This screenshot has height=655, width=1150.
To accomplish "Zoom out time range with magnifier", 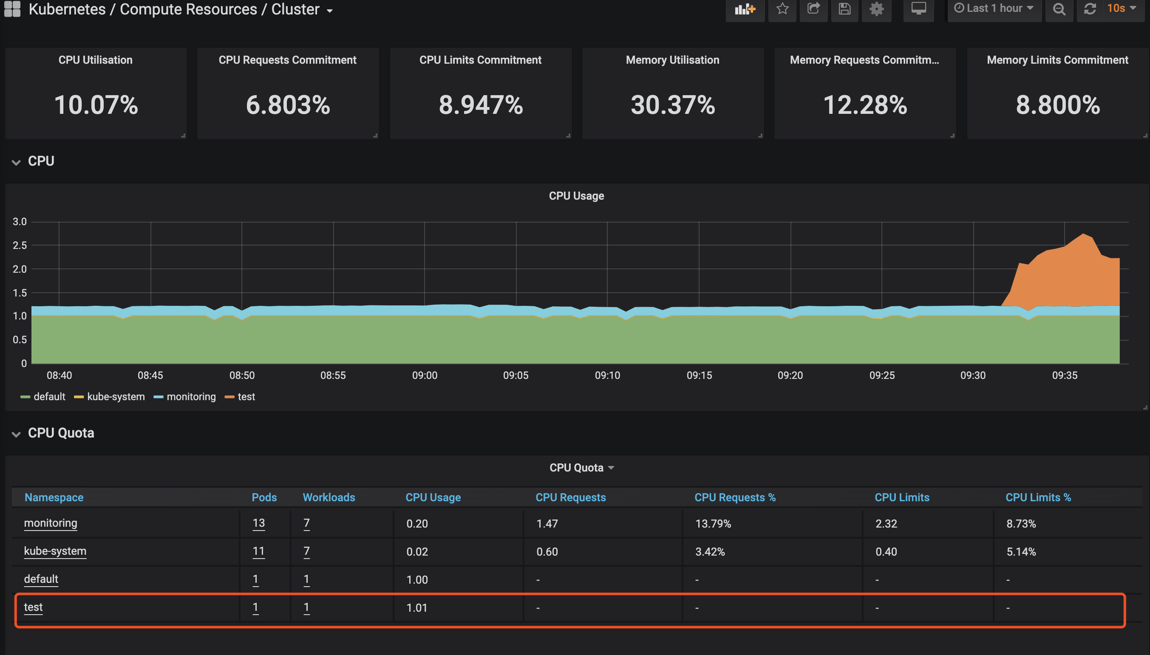I will coord(1059,9).
